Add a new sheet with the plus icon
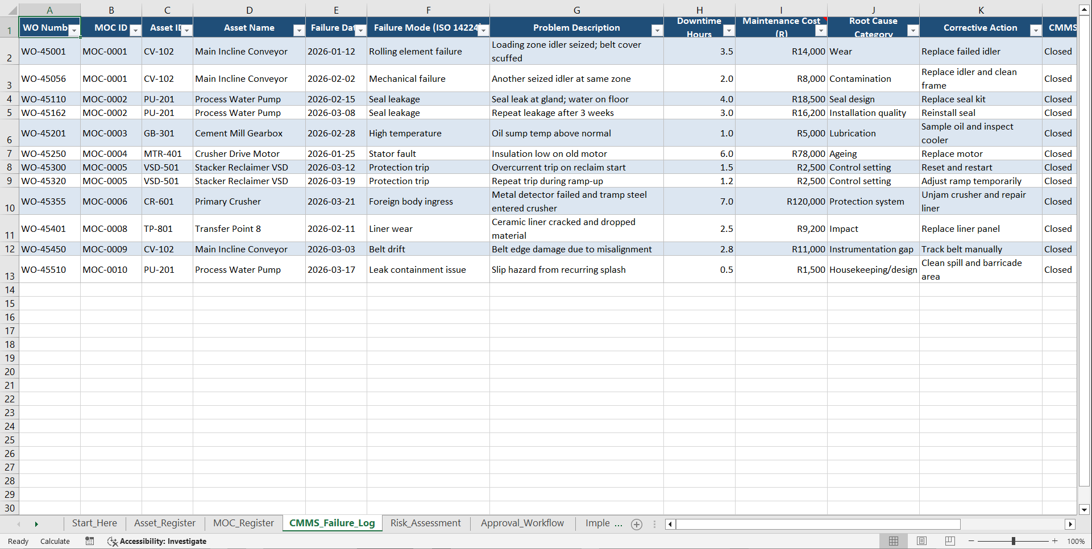Viewport: 1092px width, 549px height. [x=637, y=524]
